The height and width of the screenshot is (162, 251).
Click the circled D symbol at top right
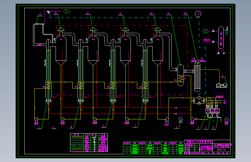click(x=198, y=14)
